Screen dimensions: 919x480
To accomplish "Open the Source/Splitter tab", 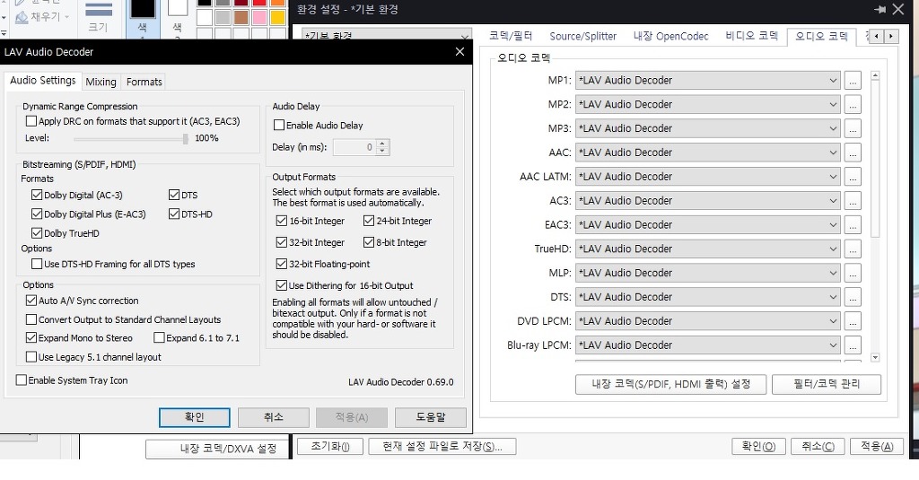I will click(582, 36).
